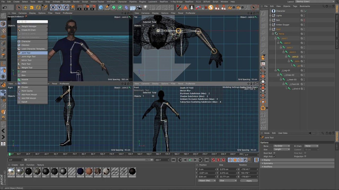The width and height of the screenshot is (339, 190).
Task: Choose Joint Align Tool from menu
Action: coord(28,56)
